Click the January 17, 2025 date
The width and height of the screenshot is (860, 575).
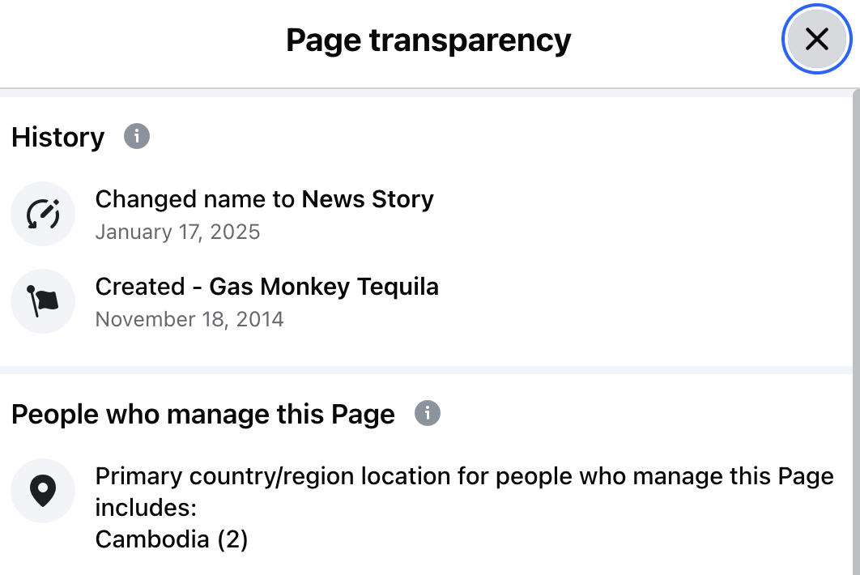coord(177,232)
